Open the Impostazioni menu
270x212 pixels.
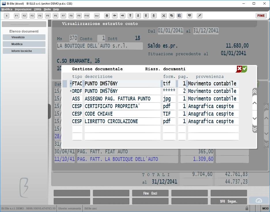coord(23,9)
